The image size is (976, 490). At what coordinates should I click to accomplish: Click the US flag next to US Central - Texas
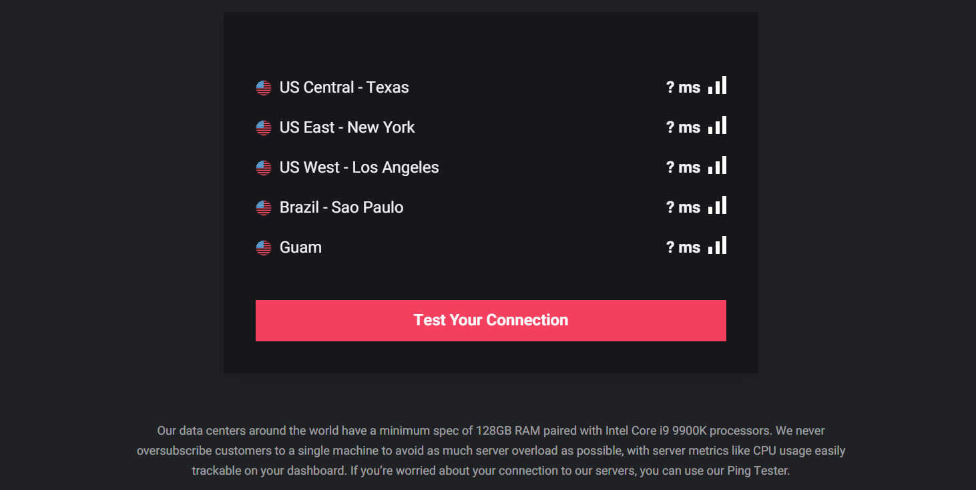pos(263,87)
